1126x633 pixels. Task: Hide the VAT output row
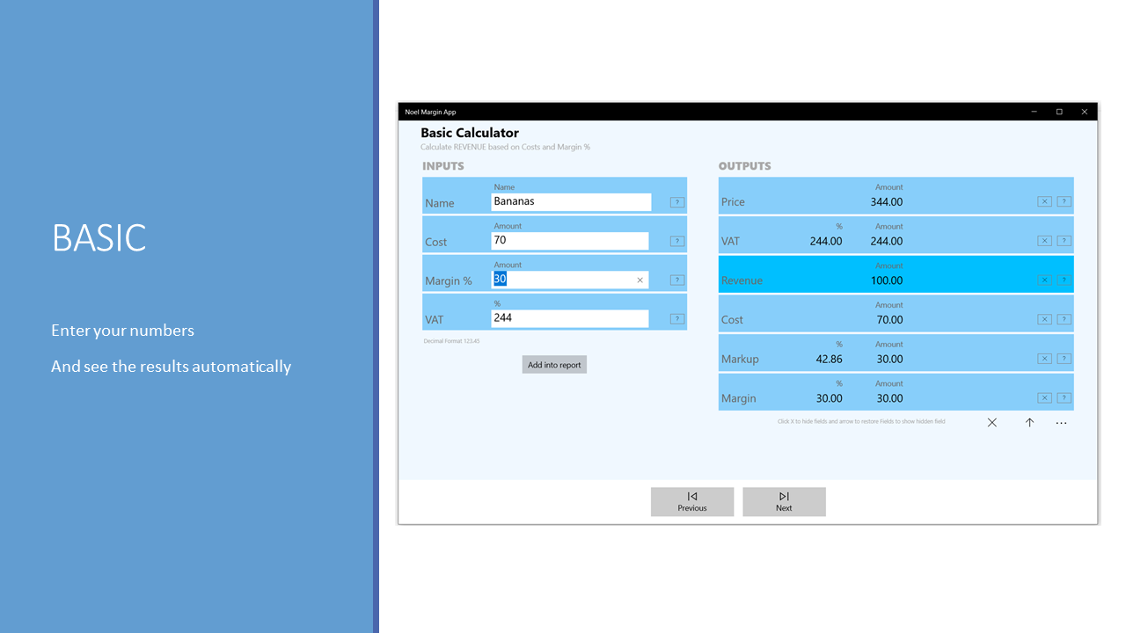(x=1044, y=241)
